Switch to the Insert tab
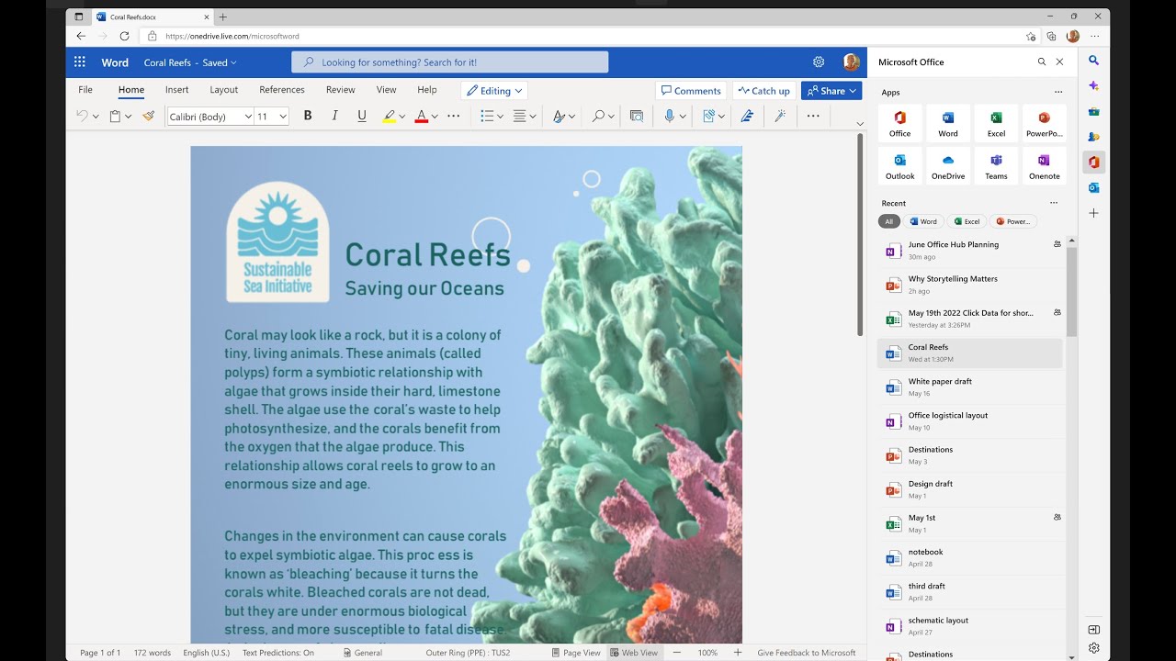This screenshot has width=1176, height=661. click(177, 90)
